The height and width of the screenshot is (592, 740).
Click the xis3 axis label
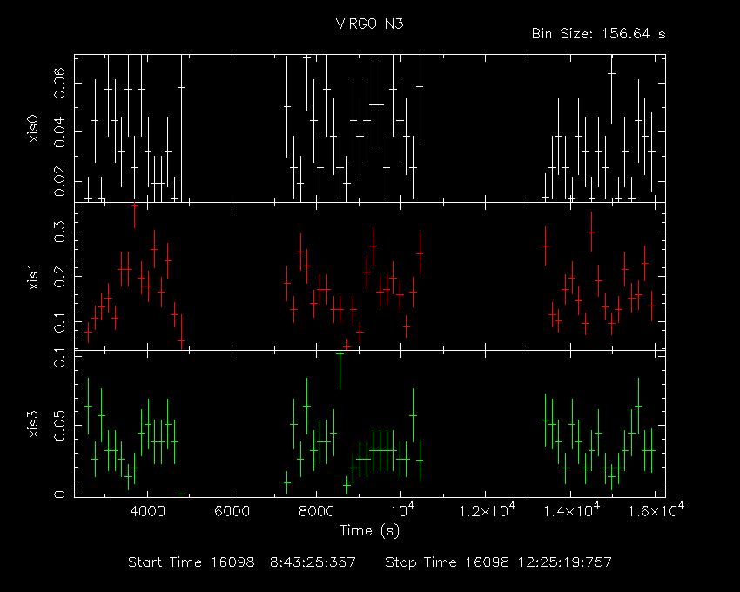click(33, 424)
